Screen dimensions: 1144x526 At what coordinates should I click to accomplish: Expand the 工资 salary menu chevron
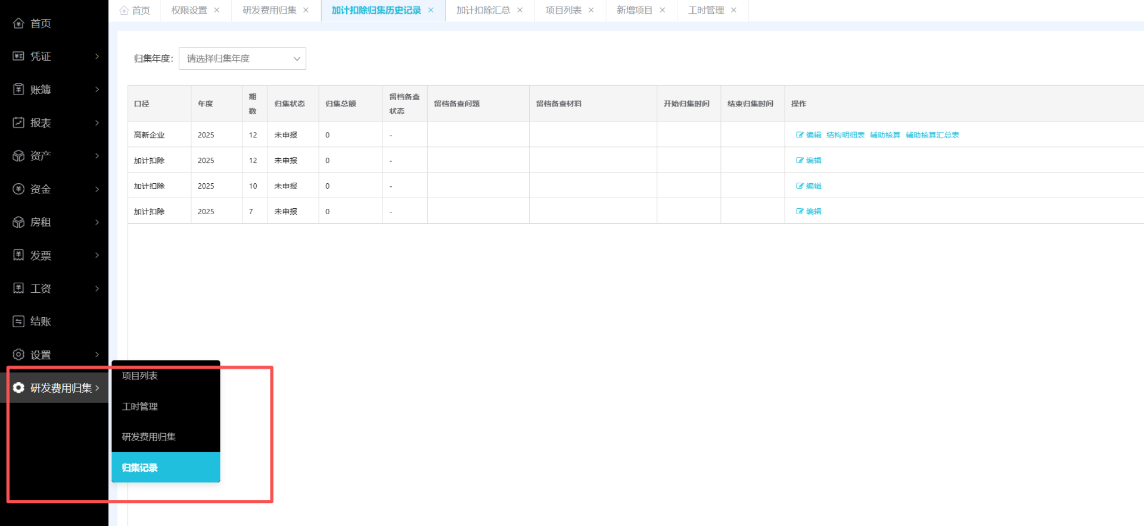tap(97, 289)
